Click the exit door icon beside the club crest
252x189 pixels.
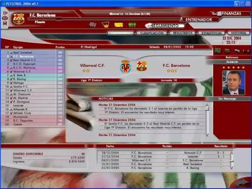(5, 13)
